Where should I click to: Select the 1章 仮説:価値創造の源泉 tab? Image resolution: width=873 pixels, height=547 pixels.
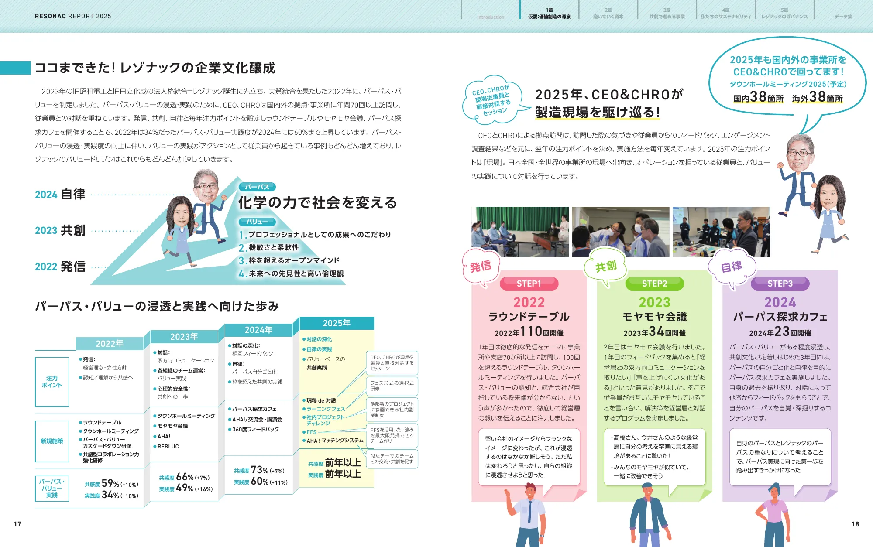point(549,13)
